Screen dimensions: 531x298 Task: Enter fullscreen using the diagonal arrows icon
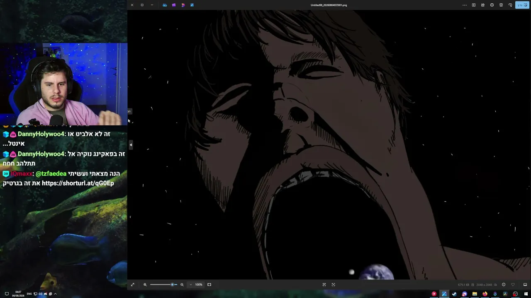tap(132, 284)
